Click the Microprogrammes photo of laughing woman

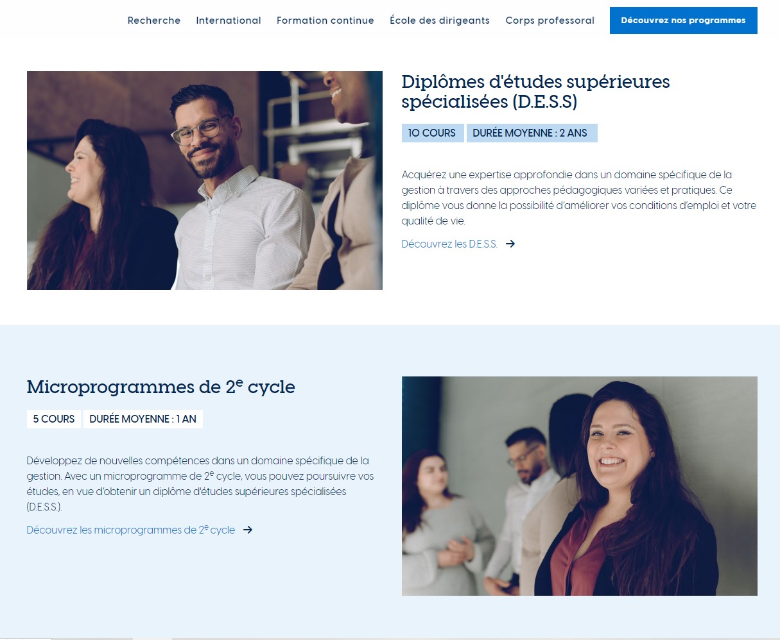[x=580, y=486]
